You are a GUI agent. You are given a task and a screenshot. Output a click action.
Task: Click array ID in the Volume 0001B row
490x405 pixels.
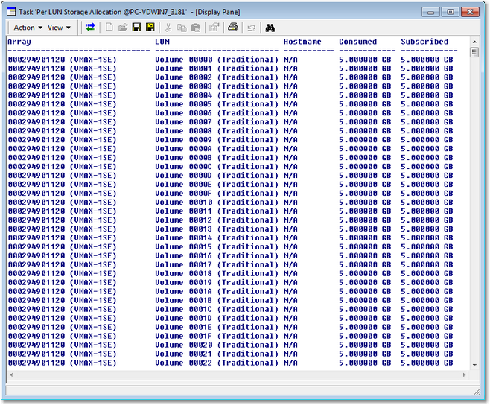[36, 300]
